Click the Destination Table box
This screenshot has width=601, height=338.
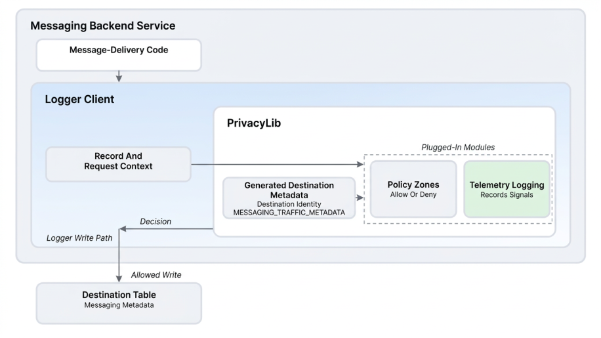[119, 303]
